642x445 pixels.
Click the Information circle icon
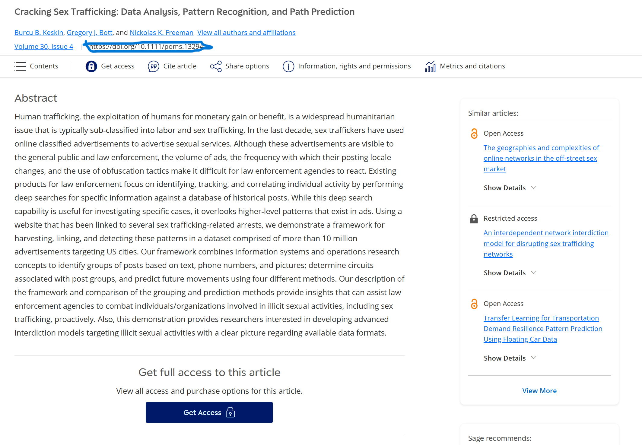pyautogui.click(x=288, y=66)
